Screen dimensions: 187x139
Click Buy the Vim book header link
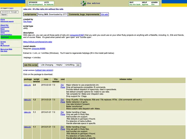tap(135, 4)
